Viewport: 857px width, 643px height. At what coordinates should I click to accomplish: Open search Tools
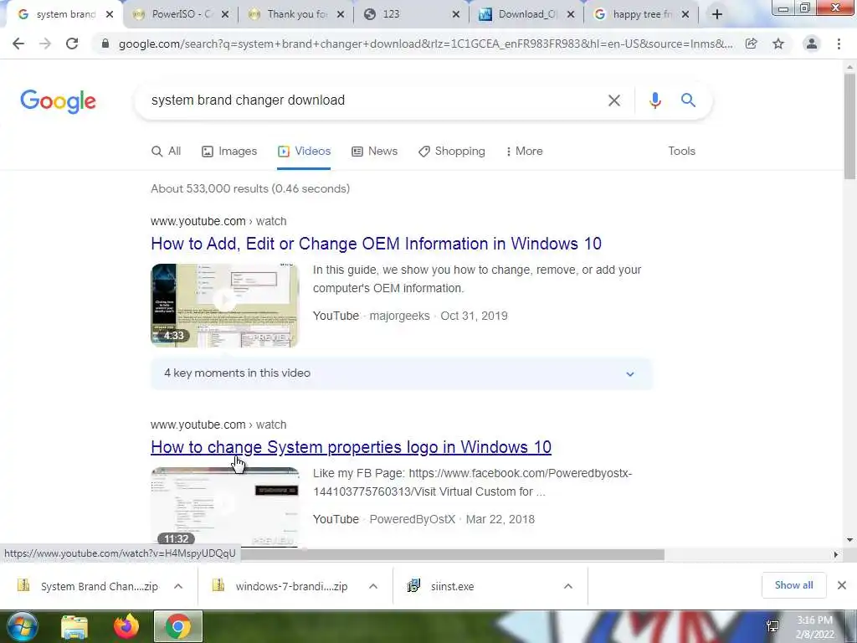point(681,152)
